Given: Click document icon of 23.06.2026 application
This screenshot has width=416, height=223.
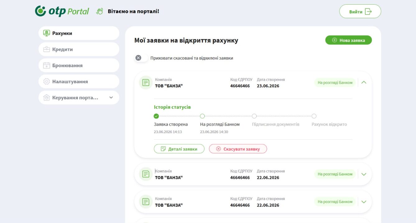Looking at the screenshot, I should pyautogui.click(x=146, y=83).
